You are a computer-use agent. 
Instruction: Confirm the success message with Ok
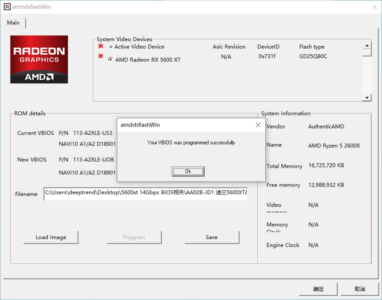point(188,172)
